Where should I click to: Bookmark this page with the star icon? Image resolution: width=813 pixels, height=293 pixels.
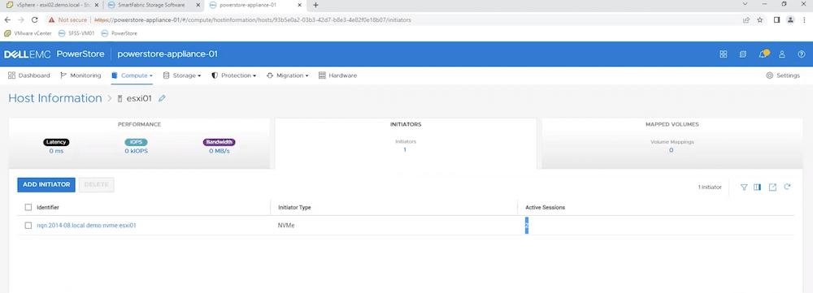pos(760,19)
